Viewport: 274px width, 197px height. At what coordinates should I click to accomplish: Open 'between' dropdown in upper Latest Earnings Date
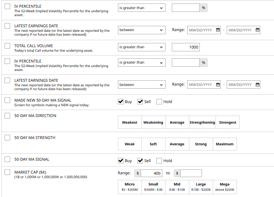tap(141, 30)
